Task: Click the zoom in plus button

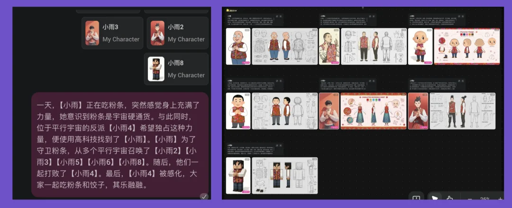Action: pyautogui.click(x=500, y=199)
